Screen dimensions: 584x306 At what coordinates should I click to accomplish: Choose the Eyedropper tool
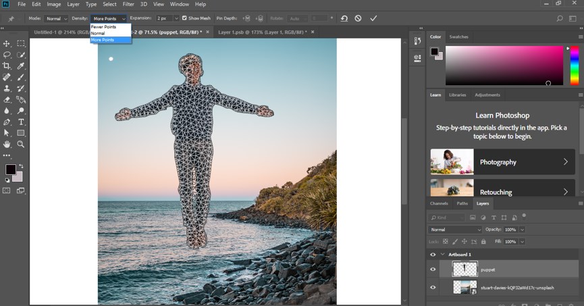pos(21,66)
